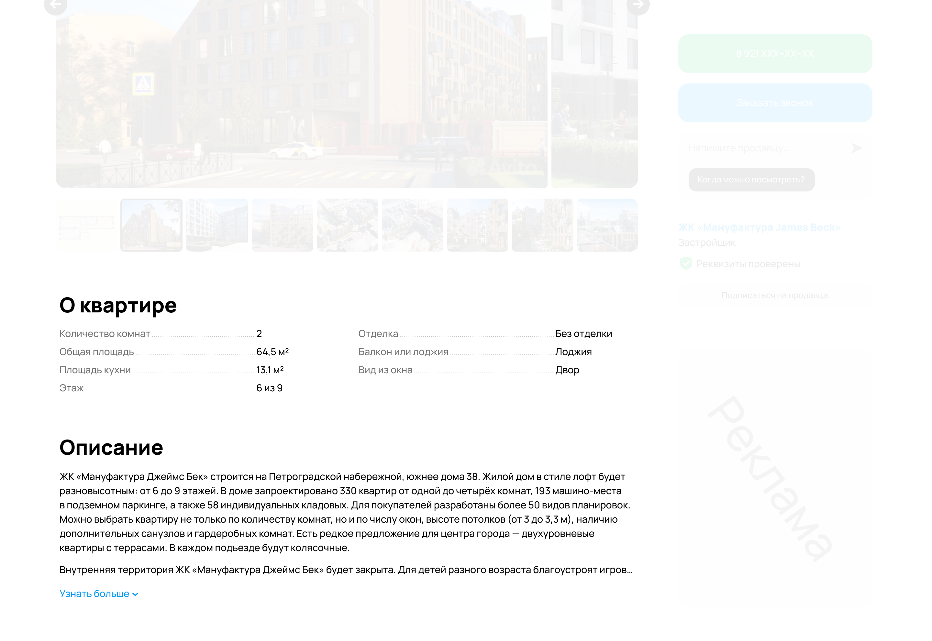Click the partially shown next photo
Viewport: 932px width, 641px height.
pos(594,94)
